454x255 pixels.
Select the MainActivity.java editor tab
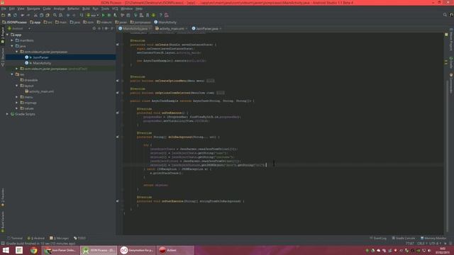135,28
